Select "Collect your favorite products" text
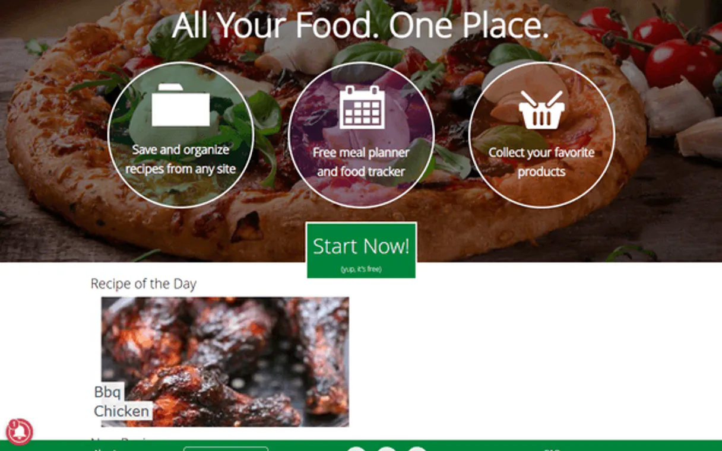722x451 pixels. [541, 162]
